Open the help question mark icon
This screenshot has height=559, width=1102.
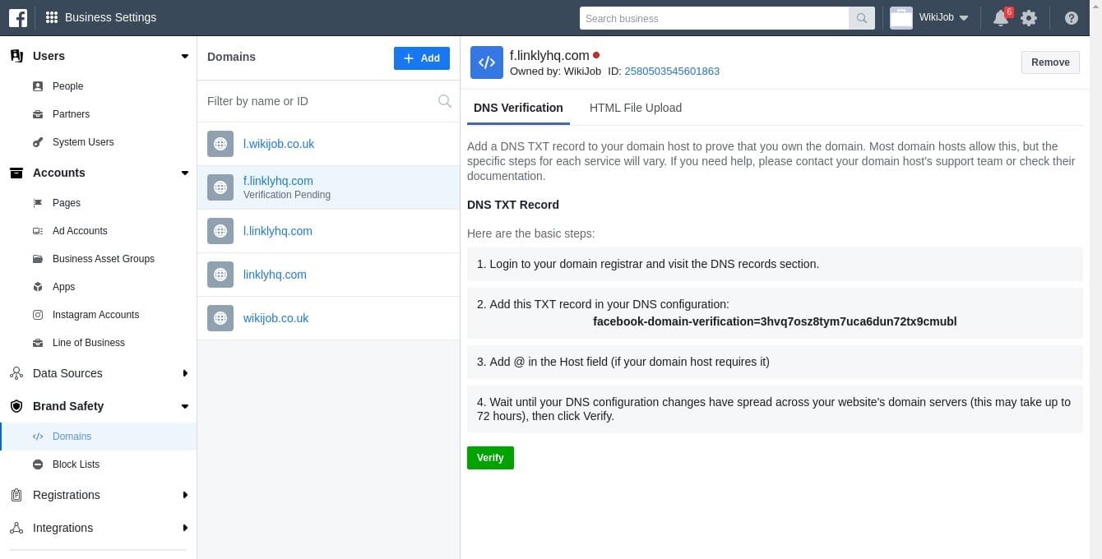[1072, 17]
